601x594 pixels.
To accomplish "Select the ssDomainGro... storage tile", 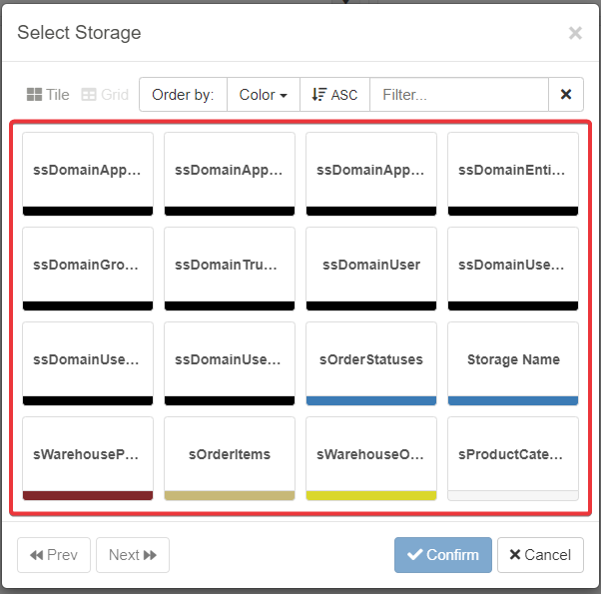I will 88,266.
